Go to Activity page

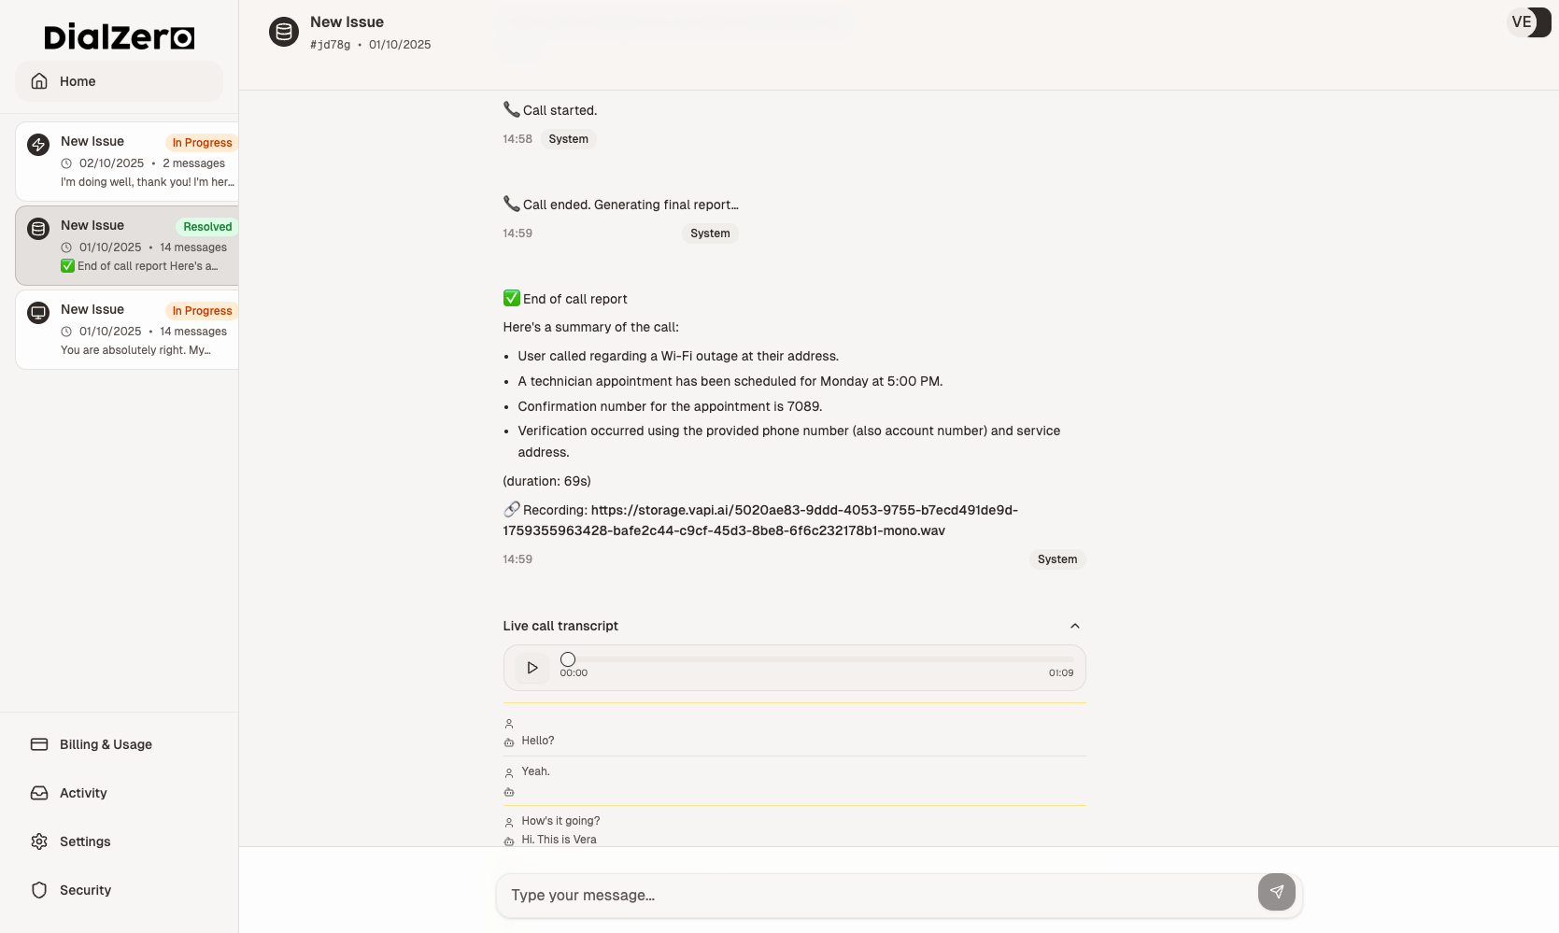coord(83,793)
